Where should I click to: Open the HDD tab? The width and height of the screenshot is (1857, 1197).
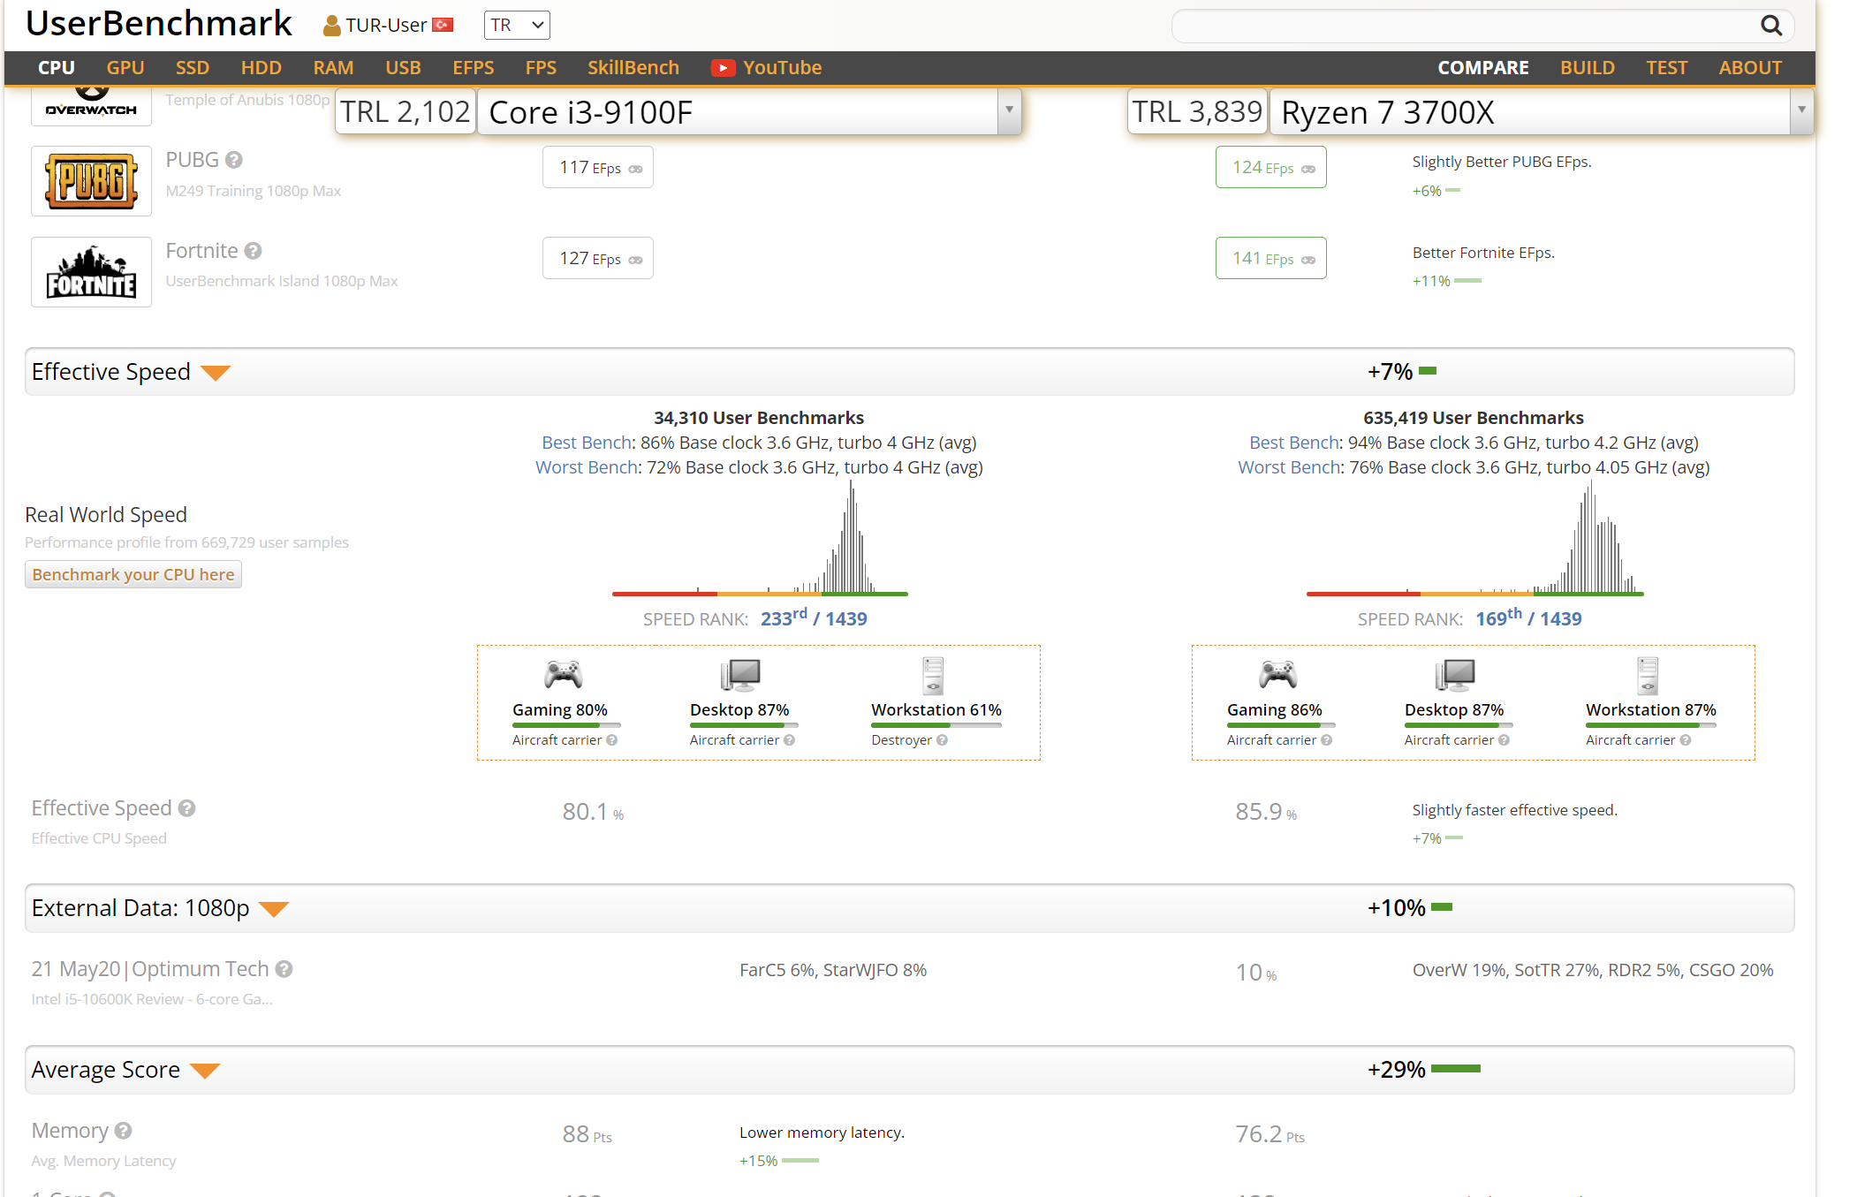click(x=261, y=68)
